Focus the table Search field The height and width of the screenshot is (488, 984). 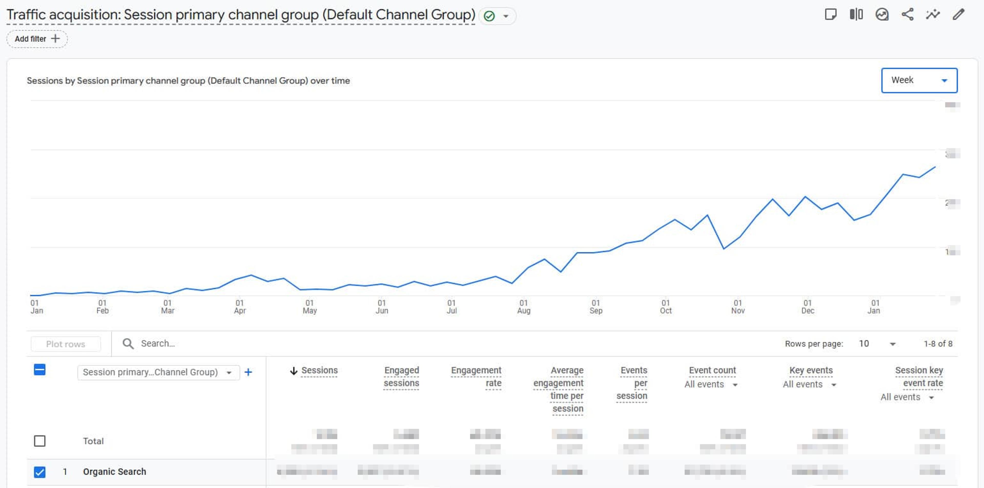click(443, 343)
